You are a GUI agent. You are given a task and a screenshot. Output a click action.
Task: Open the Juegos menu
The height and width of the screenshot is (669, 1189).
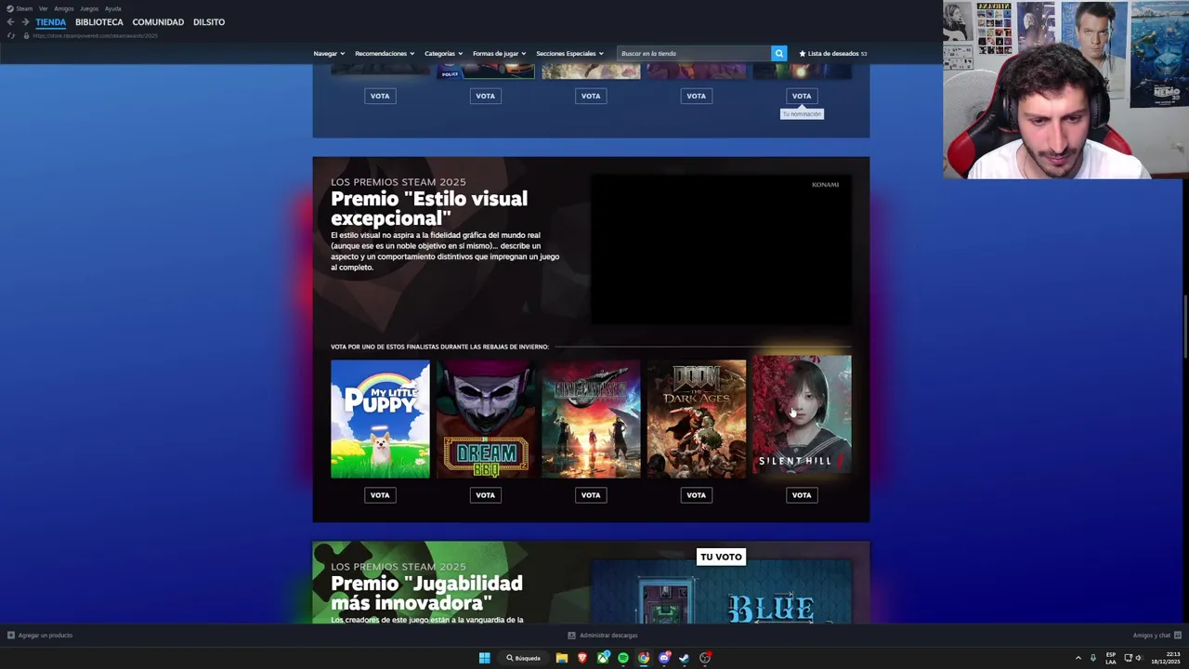click(89, 8)
